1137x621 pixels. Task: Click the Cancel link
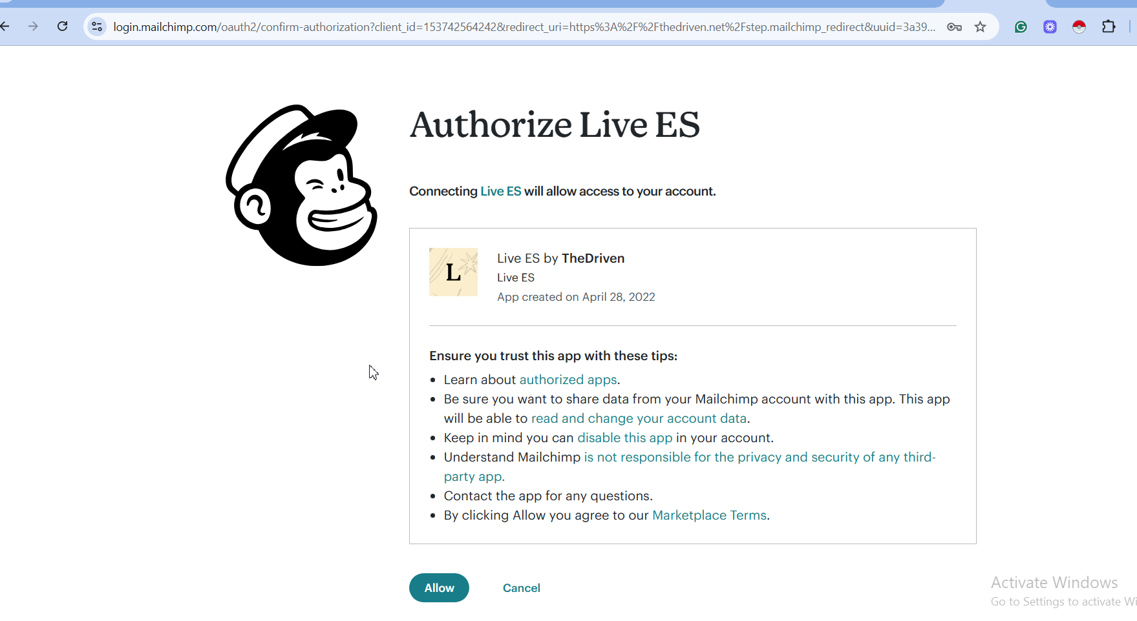521,587
